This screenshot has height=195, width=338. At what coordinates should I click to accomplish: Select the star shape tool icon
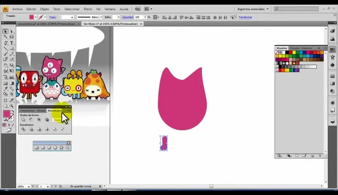point(61,148)
